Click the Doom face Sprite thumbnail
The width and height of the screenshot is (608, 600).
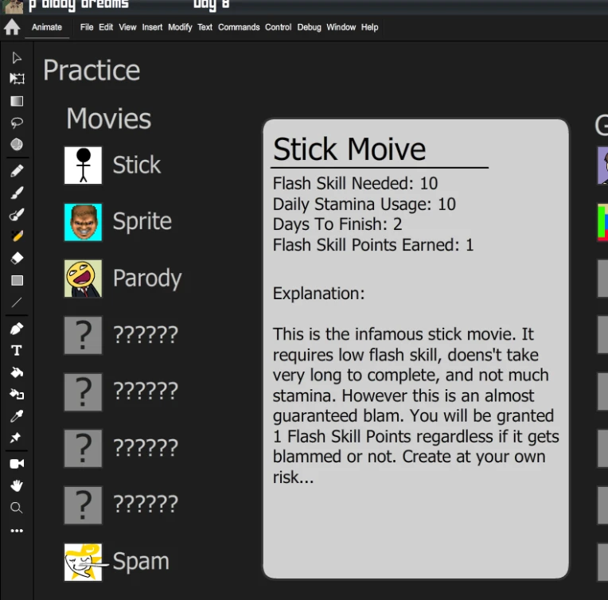pyautogui.click(x=83, y=222)
